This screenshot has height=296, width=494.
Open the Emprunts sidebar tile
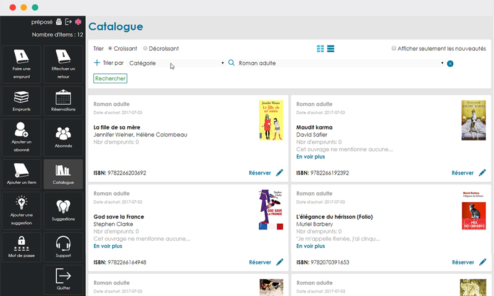pyautogui.click(x=22, y=101)
